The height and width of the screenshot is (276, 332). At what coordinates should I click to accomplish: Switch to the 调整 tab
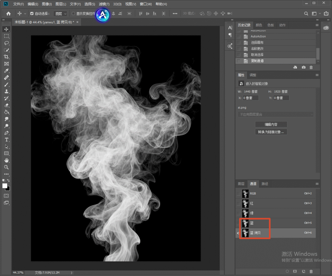(253, 75)
